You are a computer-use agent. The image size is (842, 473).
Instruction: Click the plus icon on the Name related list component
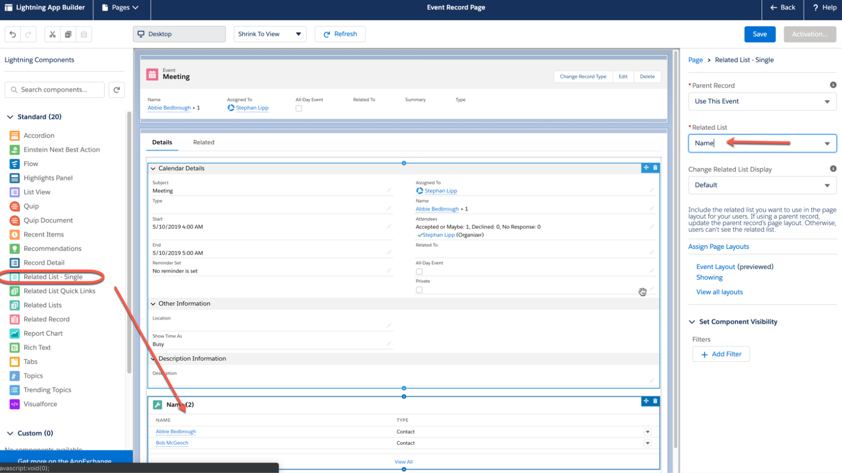[645, 401]
